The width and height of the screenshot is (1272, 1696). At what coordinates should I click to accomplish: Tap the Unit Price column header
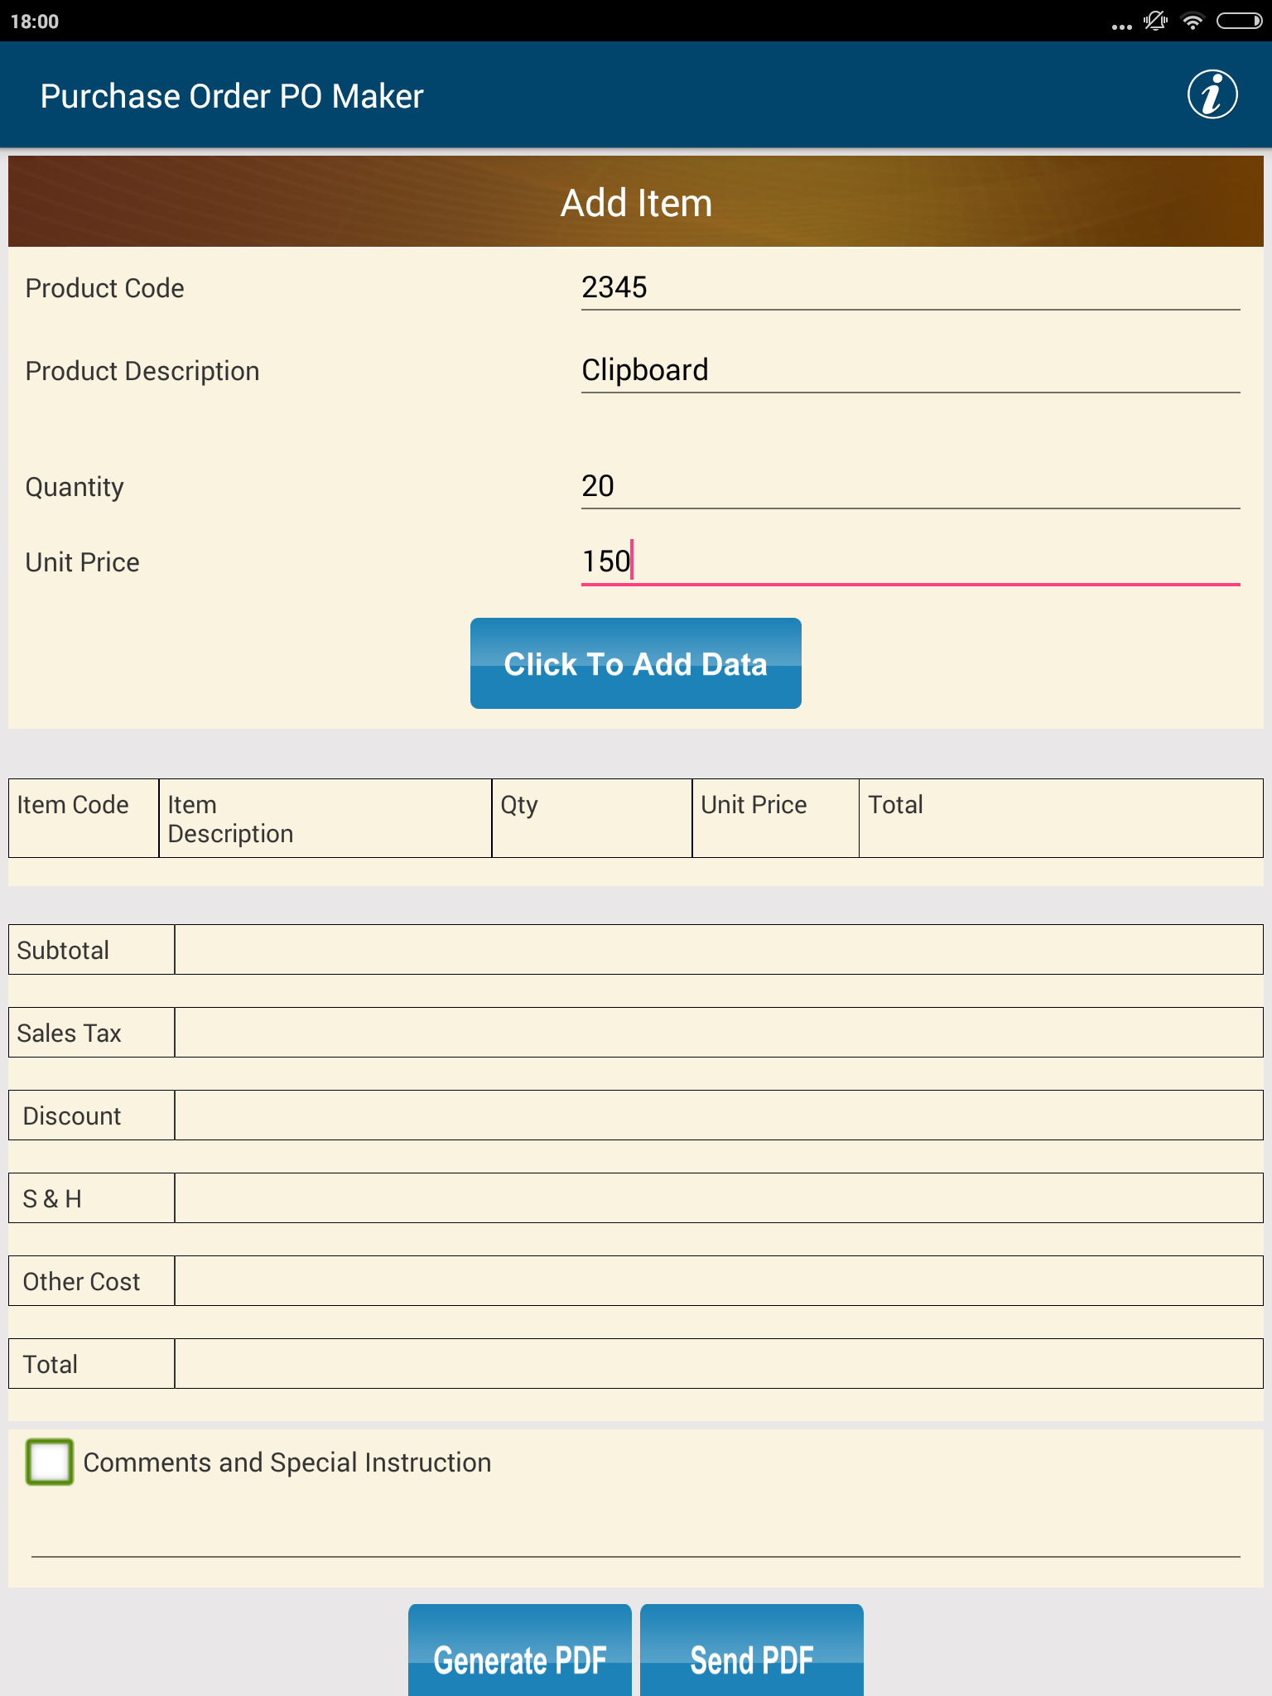(x=776, y=818)
